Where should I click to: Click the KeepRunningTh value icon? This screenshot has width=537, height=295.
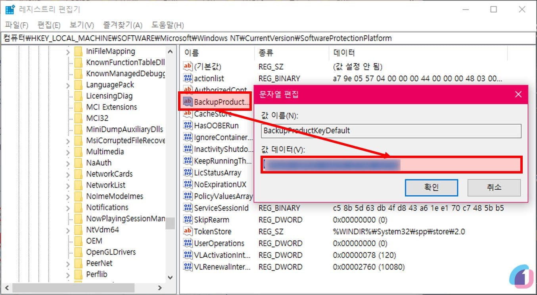pyautogui.click(x=188, y=161)
